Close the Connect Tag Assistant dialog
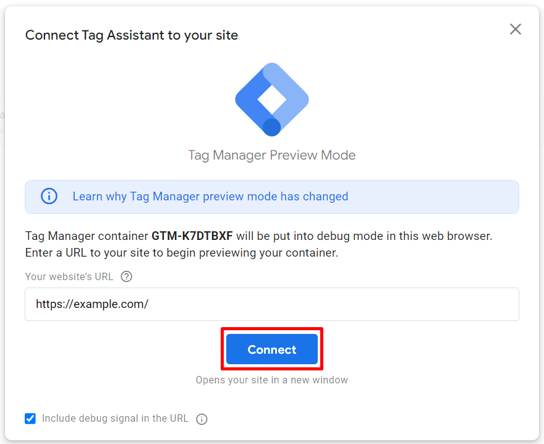The image size is (544, 444). pos(515,29)
